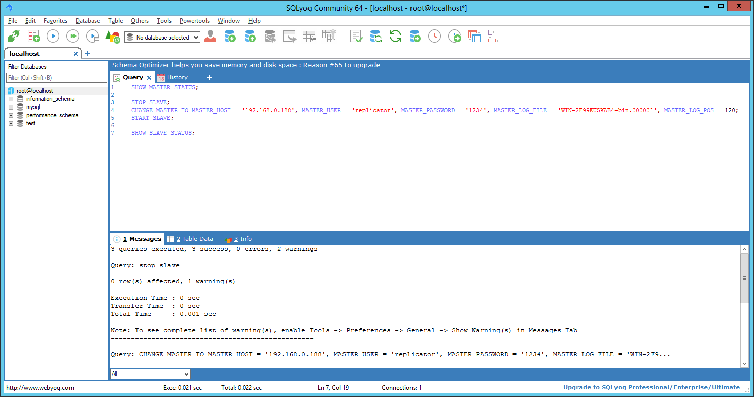This screenshot has height=397, width=754.
Task: Click the greyed restore database icon
Action: tap(269, 37)
